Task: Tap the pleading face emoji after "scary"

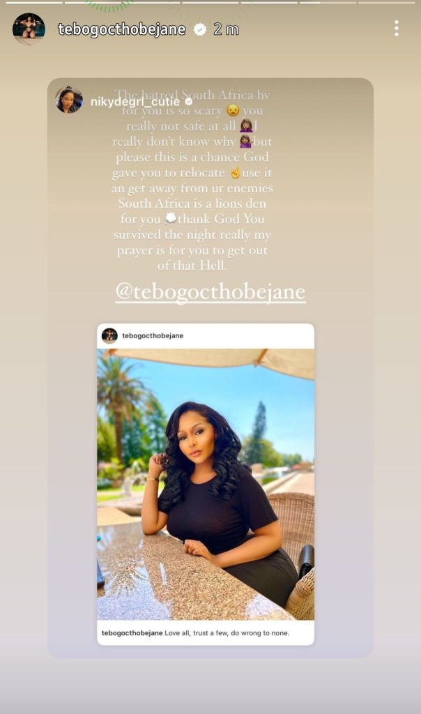Action: click(x=233, y=111)
